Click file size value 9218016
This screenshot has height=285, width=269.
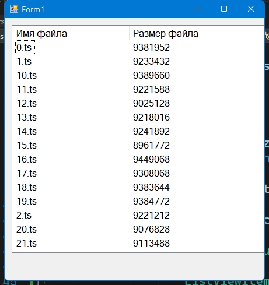[151, 117]
